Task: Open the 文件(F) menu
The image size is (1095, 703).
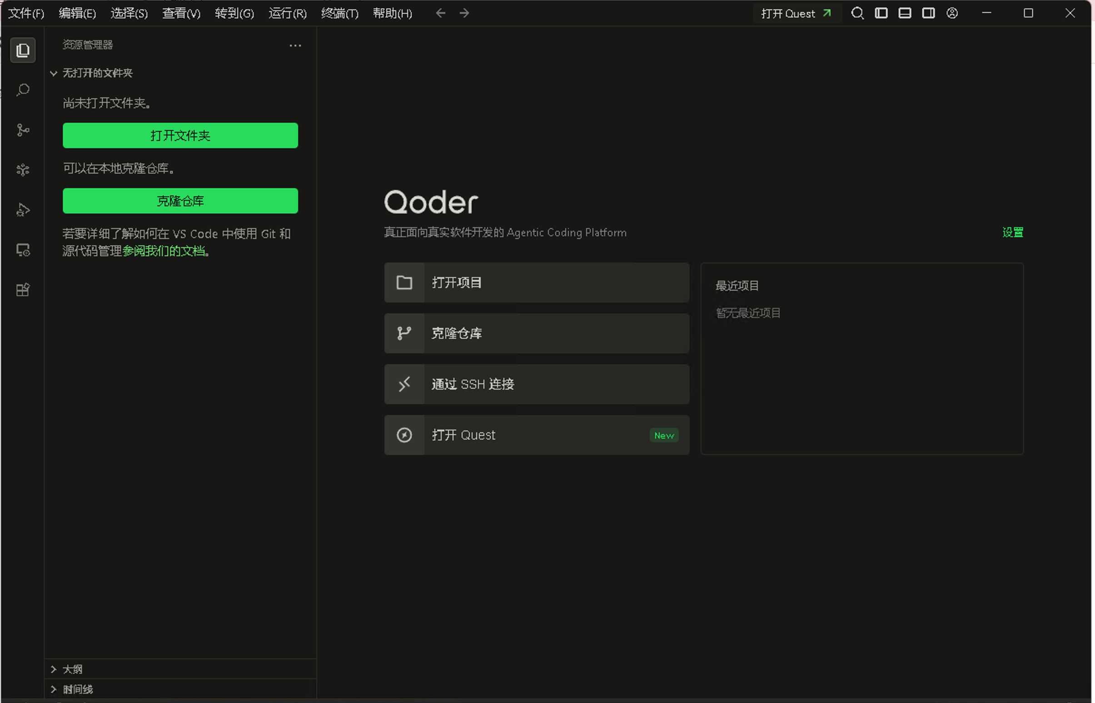Action: tap(26, 13)
